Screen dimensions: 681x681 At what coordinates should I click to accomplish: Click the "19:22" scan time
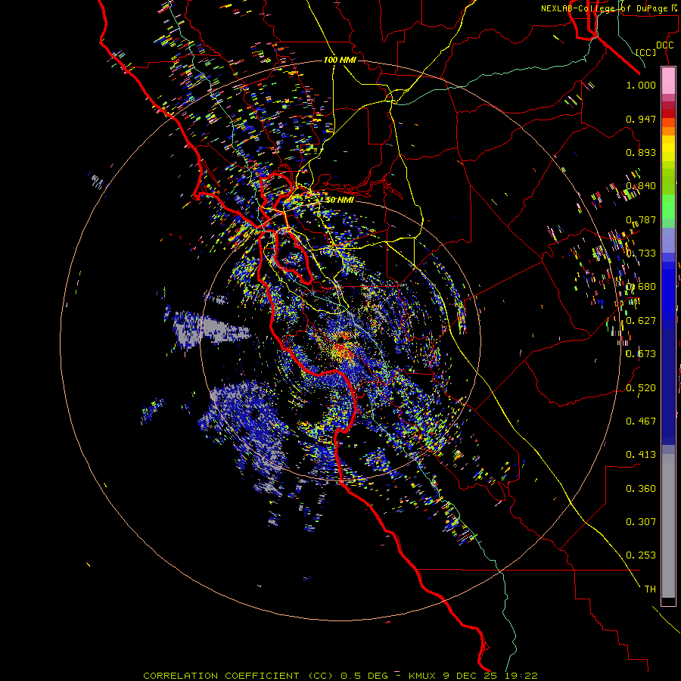pos(521,676)
